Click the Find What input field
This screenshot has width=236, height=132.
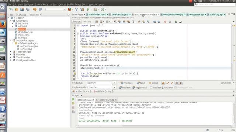[99, 83]
